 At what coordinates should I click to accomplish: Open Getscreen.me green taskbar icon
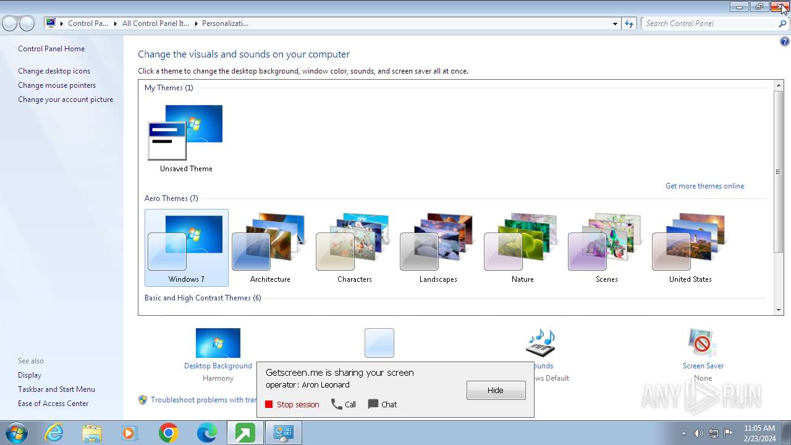[245, 433]
